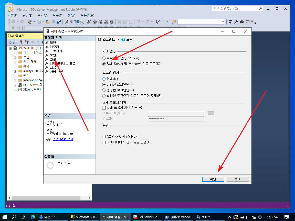Click the Help question mark icon
This screenshot has width=295, height=221.
coord(123,40)
